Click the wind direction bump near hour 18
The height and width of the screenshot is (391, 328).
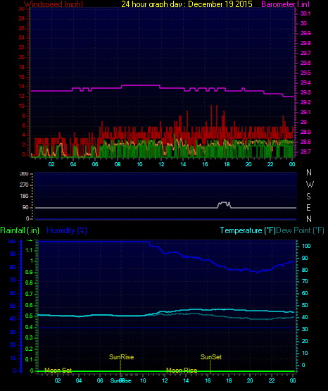[x=224, y=205]
